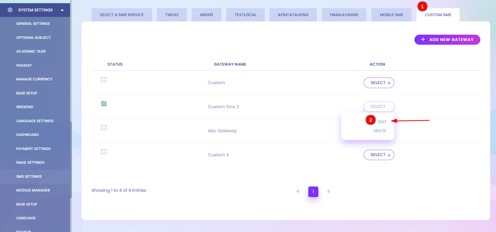Screen dimensions: 496x232
Task: Tick the Abc Gateway status checkbox
Action: pos(104,128)
